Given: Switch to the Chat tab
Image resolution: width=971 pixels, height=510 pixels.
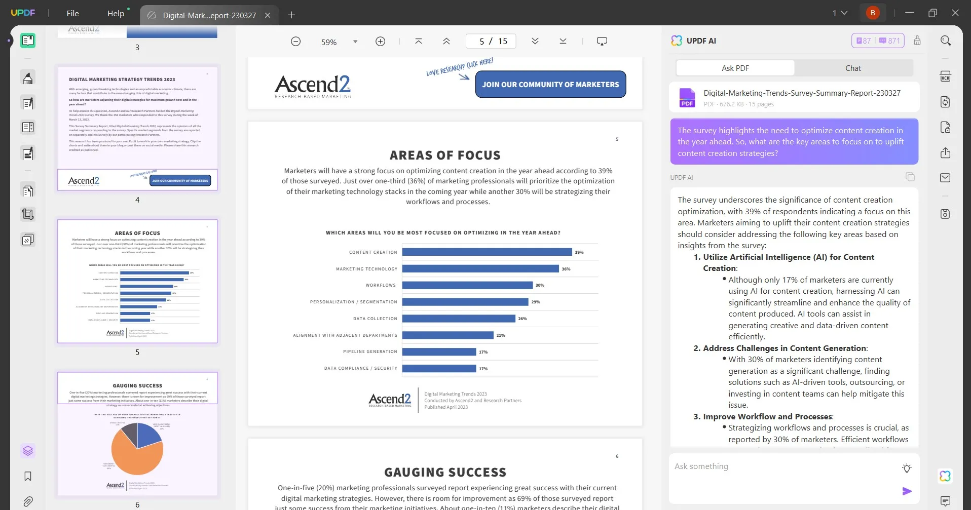Looking at the screenshot, I should [x=853, y=68].
